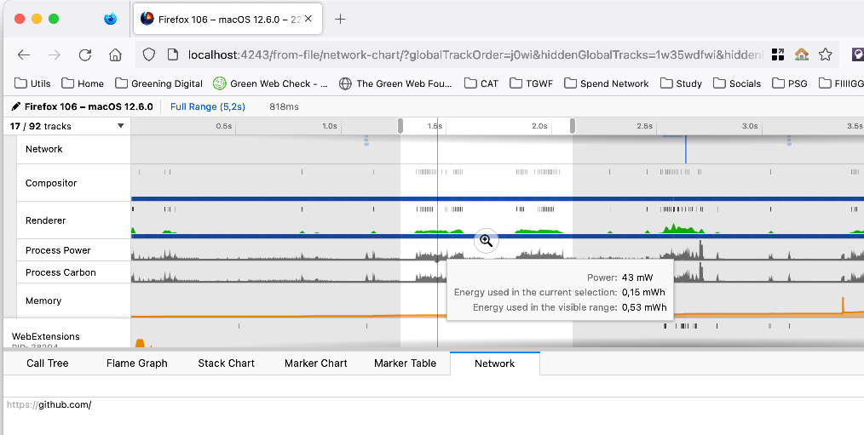Click the Firefox 106 – macOS 12.6.0 profile name
Viewport: 864px width, 435px height.
(x=89, y=106)
